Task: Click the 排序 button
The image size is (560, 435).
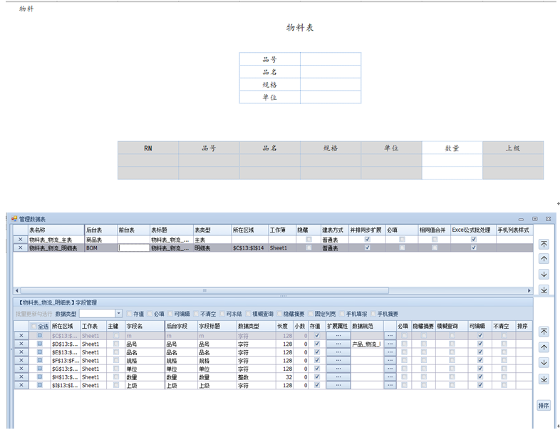Action: point(544,405)
